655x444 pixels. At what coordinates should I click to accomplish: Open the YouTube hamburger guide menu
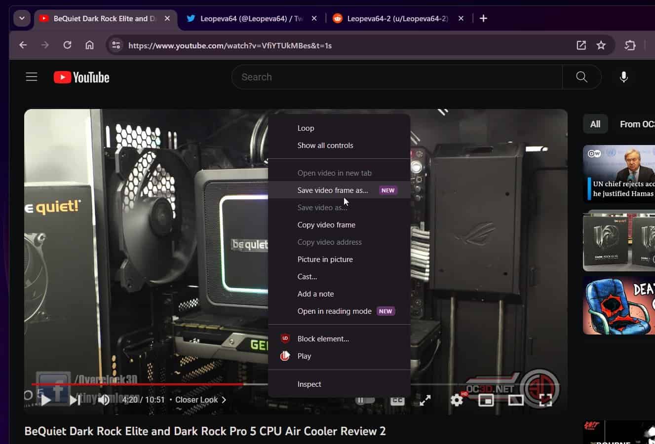click(32, 77)
